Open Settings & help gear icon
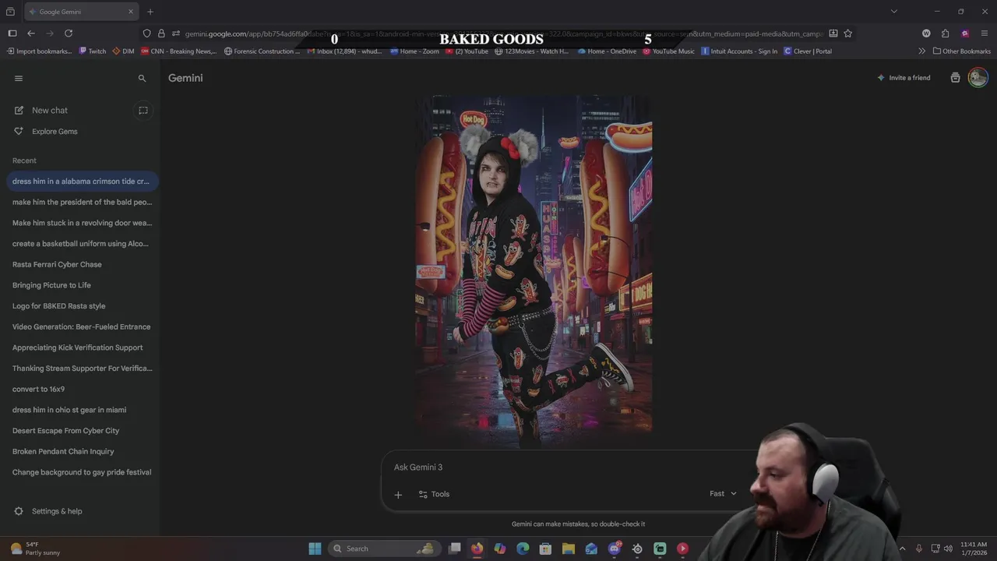997x561 pixels. (x=19, y=511)
